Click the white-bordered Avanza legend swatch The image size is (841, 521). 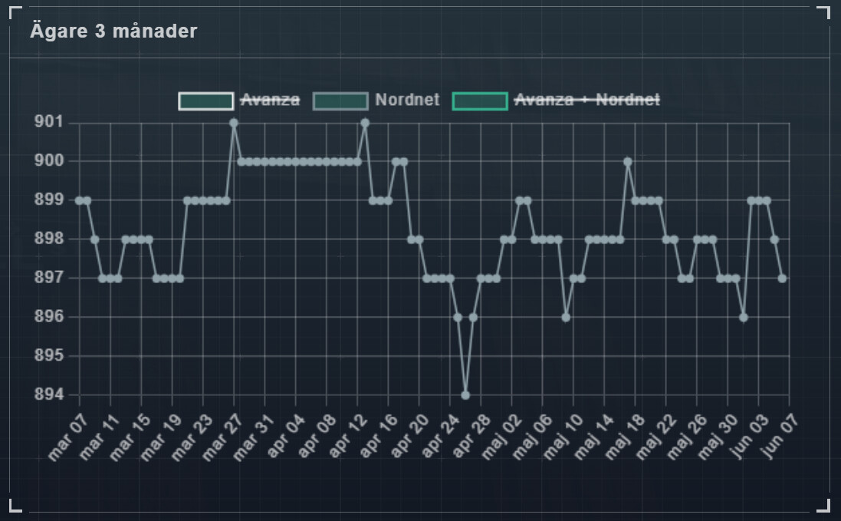206,101
